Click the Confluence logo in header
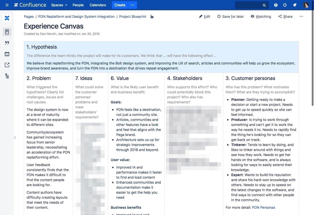Viewport: 314px width, 215px height. click(x=30, y=5)
